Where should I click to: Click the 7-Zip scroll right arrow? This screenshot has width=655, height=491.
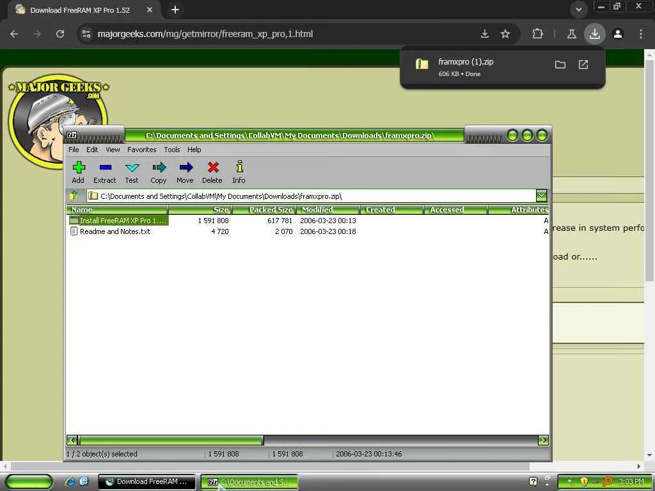[544, 440]
